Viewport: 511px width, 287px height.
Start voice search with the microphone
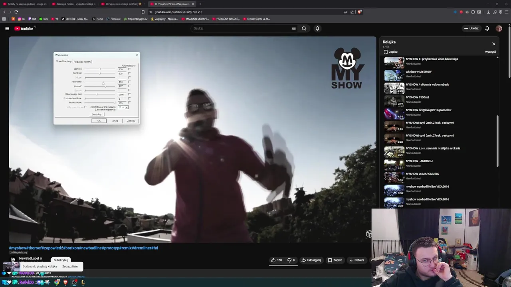tap(317, 28)
